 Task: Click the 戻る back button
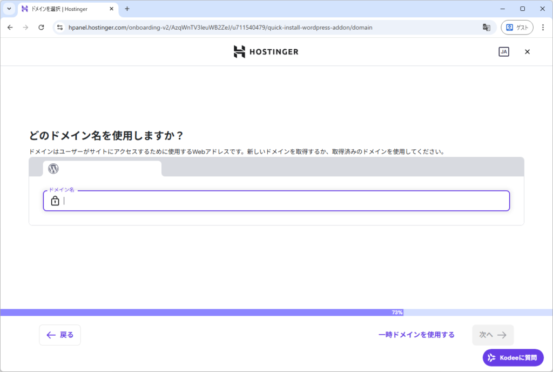pos(60,335)
